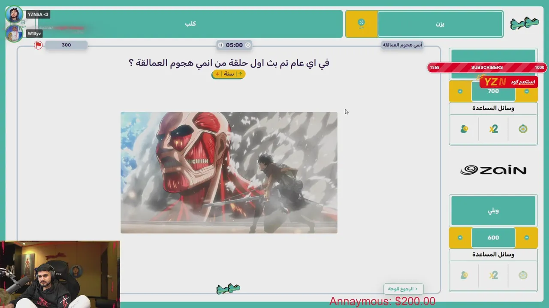Click the up arrow on the سنة hint badge
Image resolution: width=549 pixels, height=308 pixels.
(240, 74)
